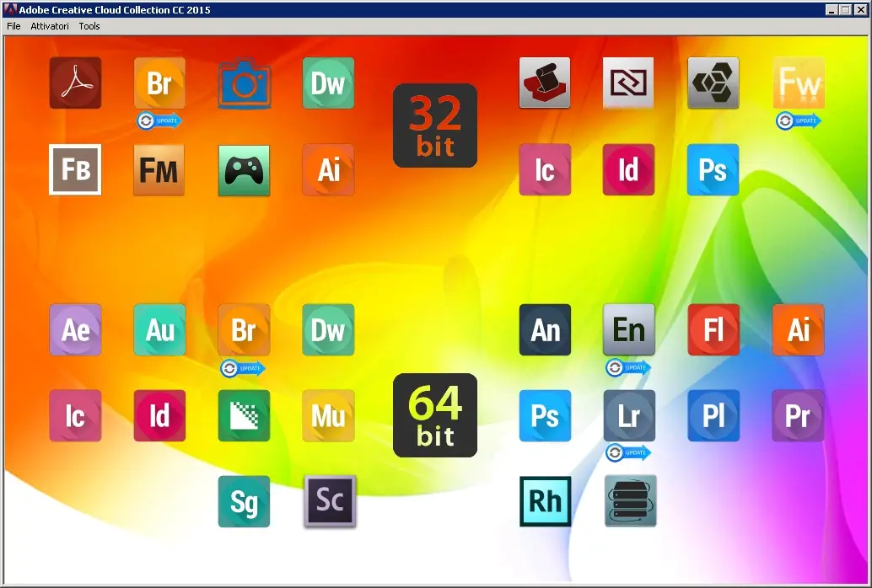Click the green Media Encoder icon
872x588 pixels.
point(244,415)
